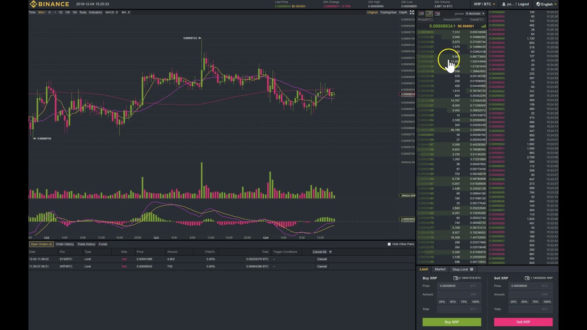The image size is (587, 330).
Task: Show combined buy and sell order book view
Action: tap(421, 14)
